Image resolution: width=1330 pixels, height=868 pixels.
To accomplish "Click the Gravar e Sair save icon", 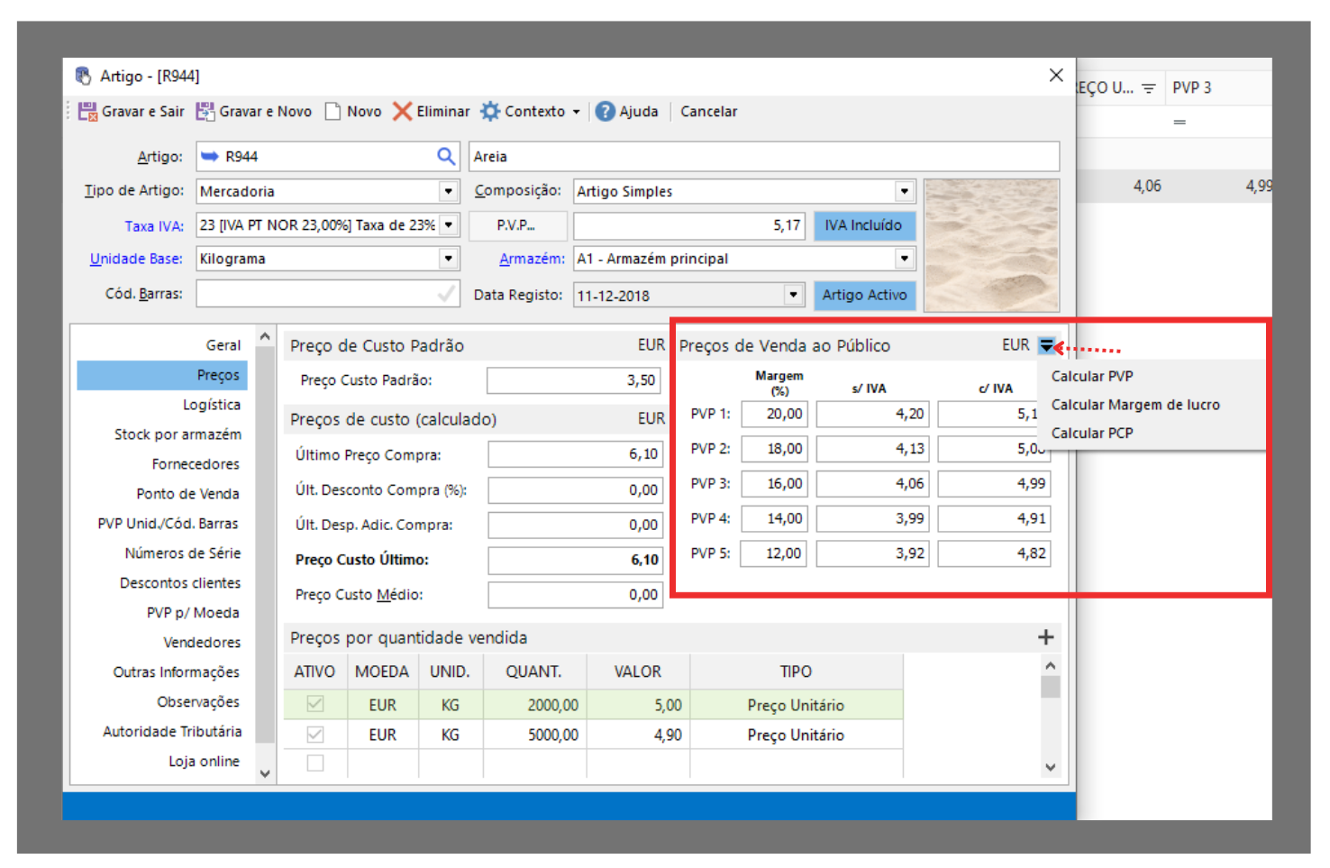I will 87,112.
